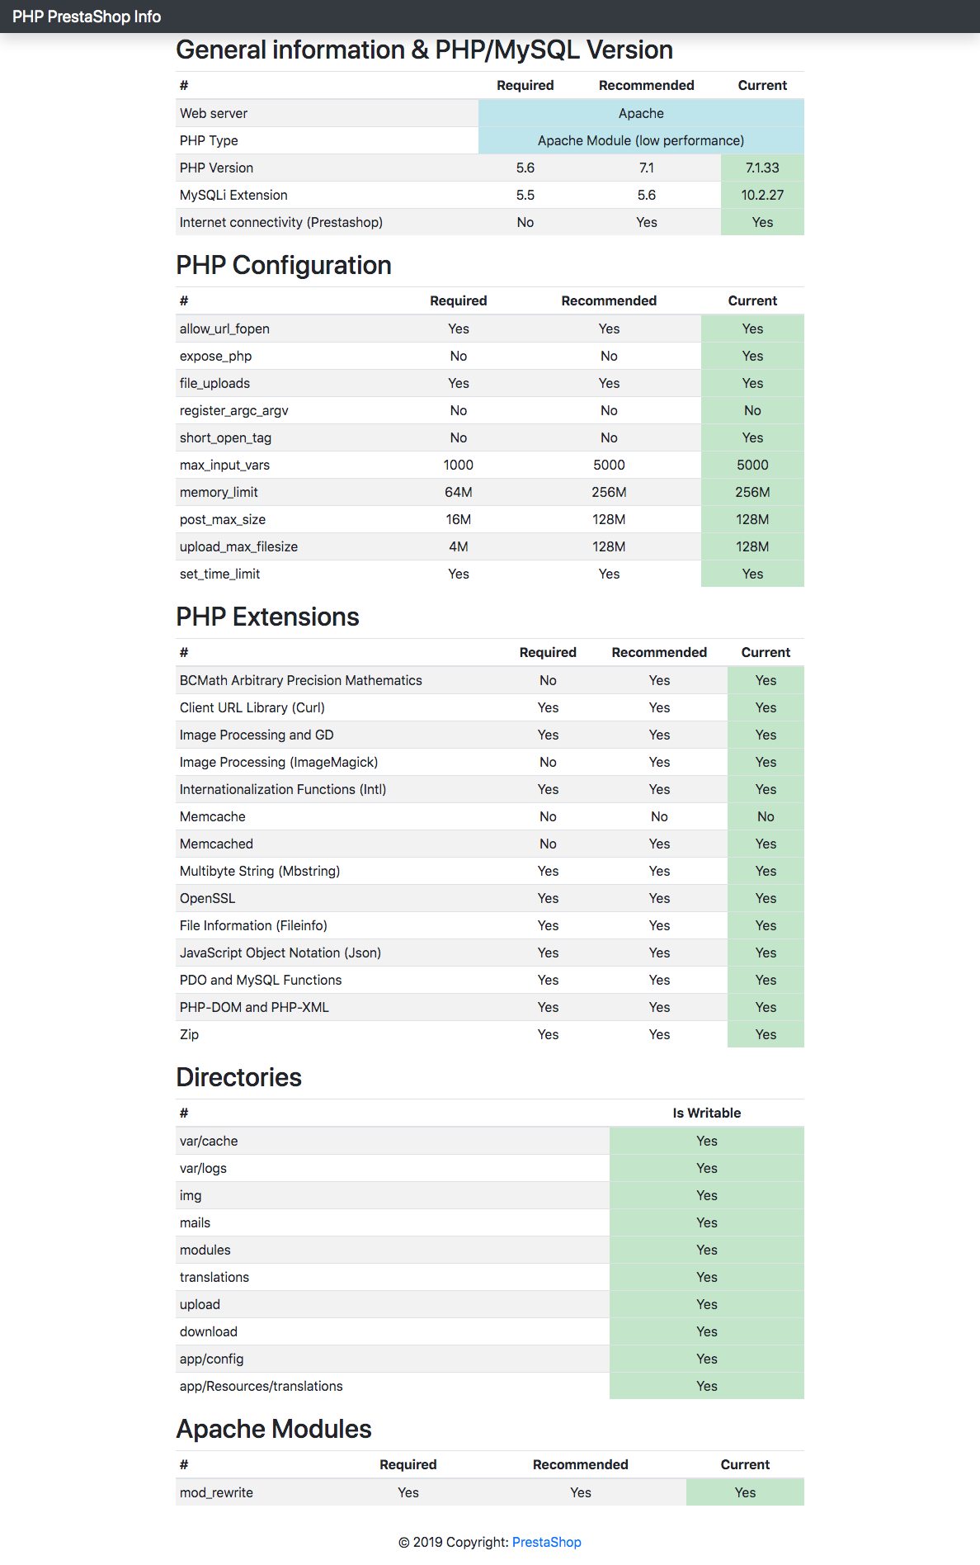
Task: Click the Apache Module (low performance) cell
Action: [x=640, y=140]
